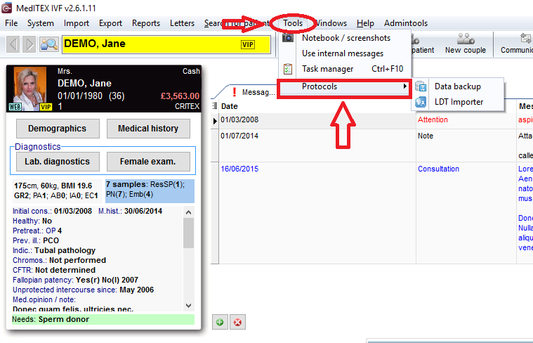The image size is (533, 343).
Task: Click the Fallopian patency value line
Action: coord(75,280)
